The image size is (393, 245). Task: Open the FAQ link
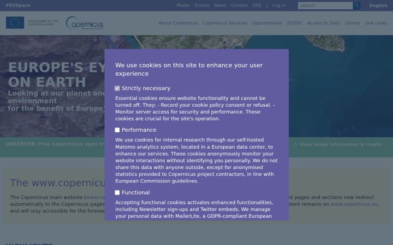257,5
